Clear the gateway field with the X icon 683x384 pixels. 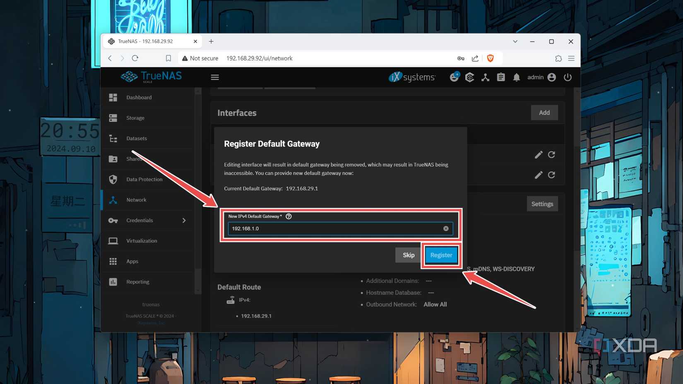click(446, 228)
